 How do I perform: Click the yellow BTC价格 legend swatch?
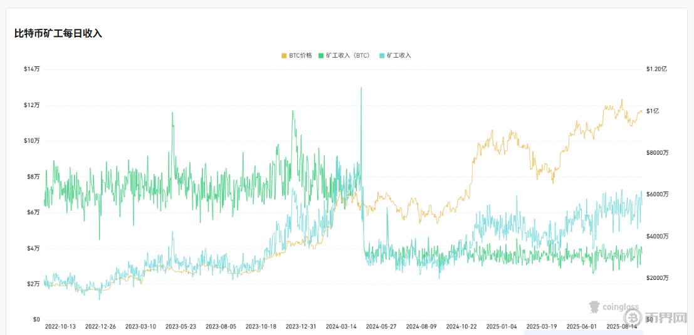[285, 56]
